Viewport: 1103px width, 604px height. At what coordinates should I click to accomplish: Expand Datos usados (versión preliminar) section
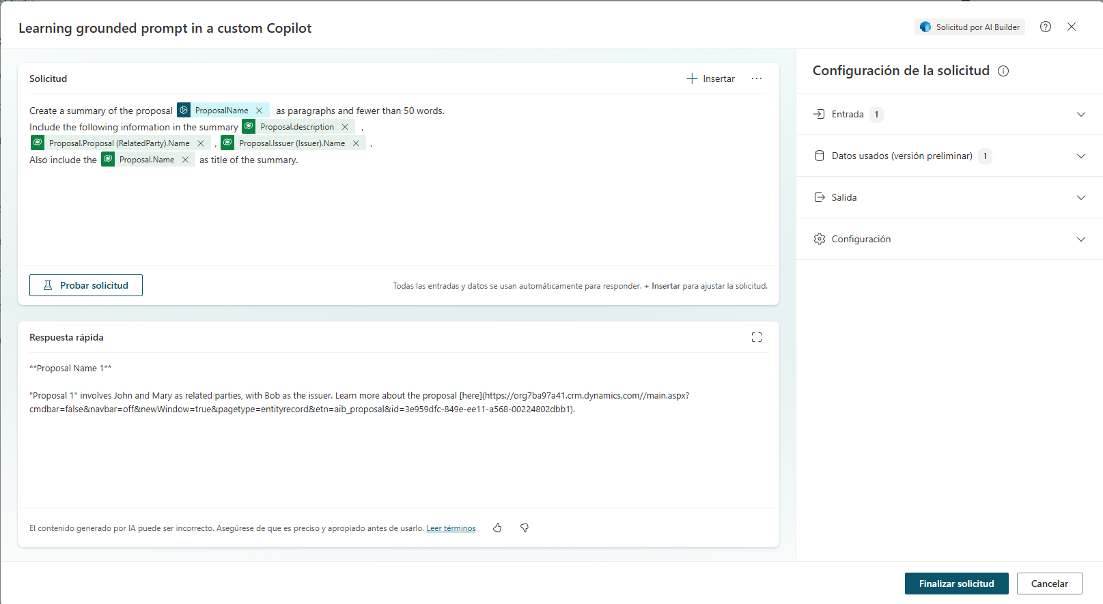[949, 156]
